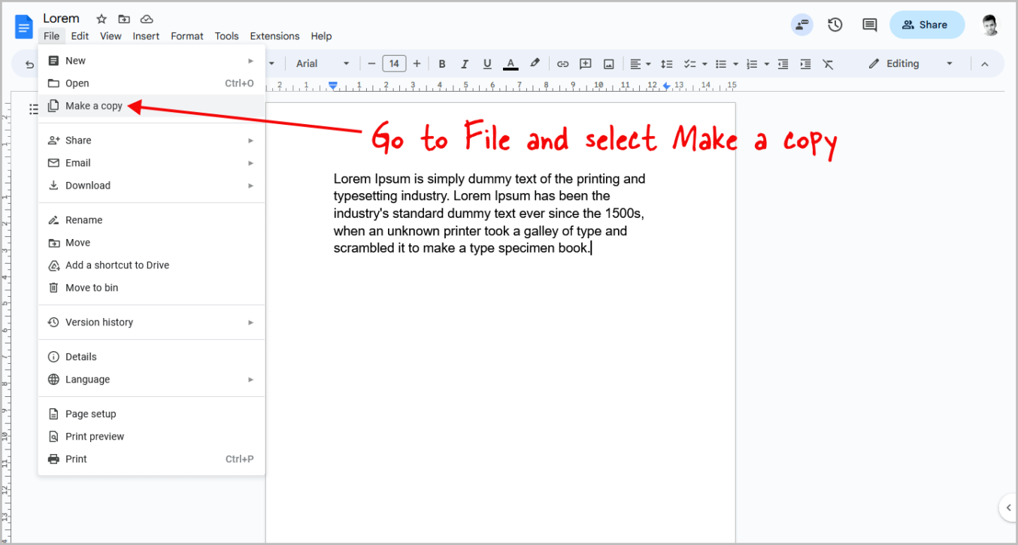Click the Lorem document title

[61, 18]
